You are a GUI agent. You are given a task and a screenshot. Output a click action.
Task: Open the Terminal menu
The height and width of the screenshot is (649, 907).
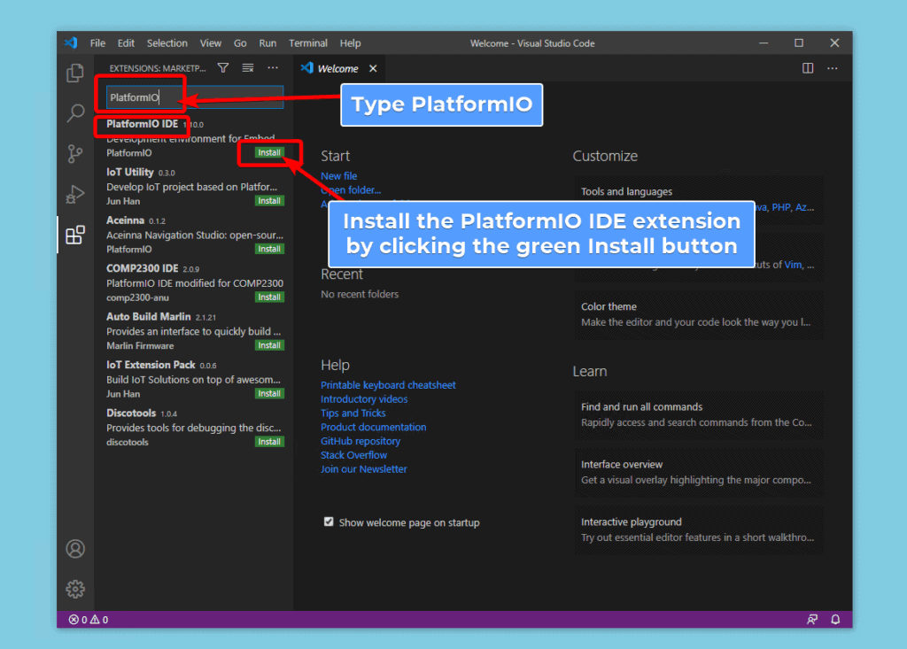click(x=307, y=43)
